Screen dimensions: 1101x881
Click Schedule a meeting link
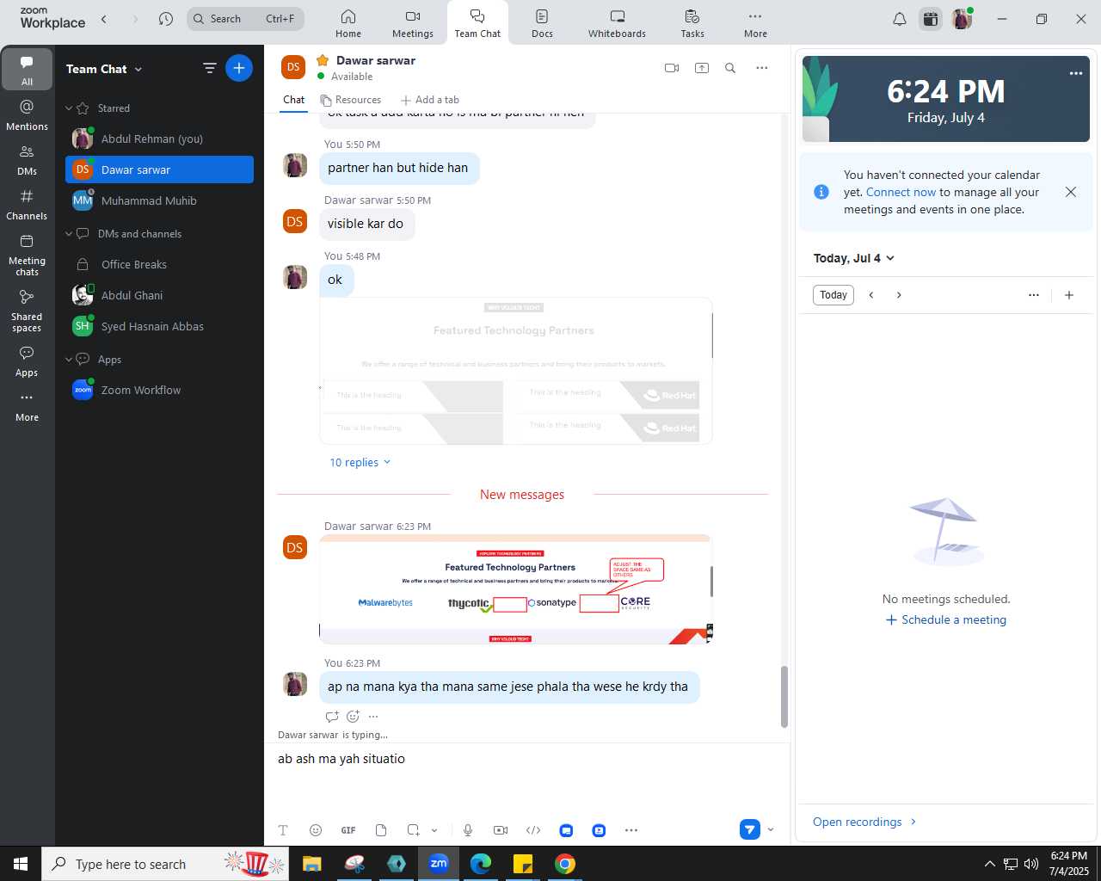coord(945,619)
